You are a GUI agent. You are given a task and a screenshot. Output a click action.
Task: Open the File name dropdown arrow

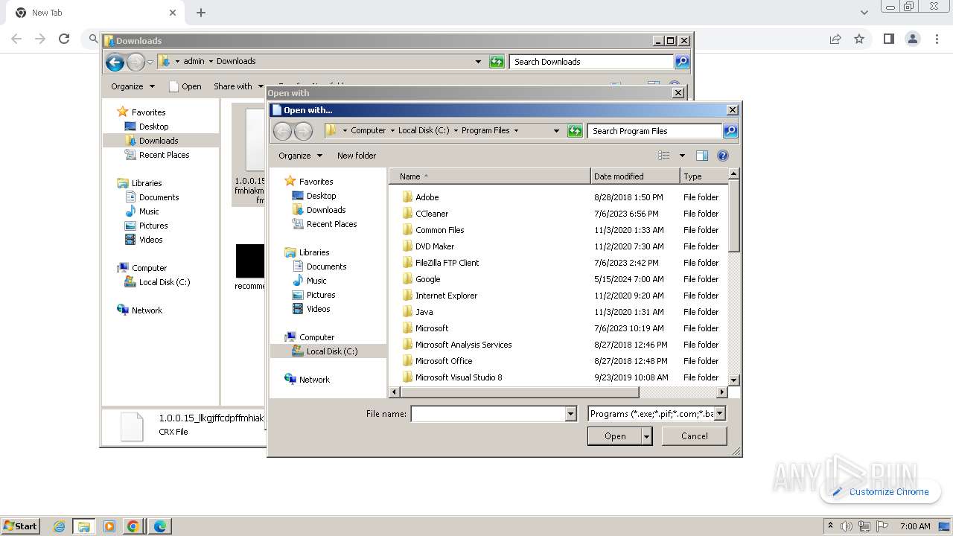point(571,414)
